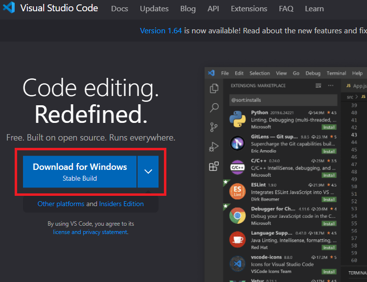Screen dimensions: 367x282
Task: Select the Extensions blocks icon in activity bar
Action: point(214,166)
